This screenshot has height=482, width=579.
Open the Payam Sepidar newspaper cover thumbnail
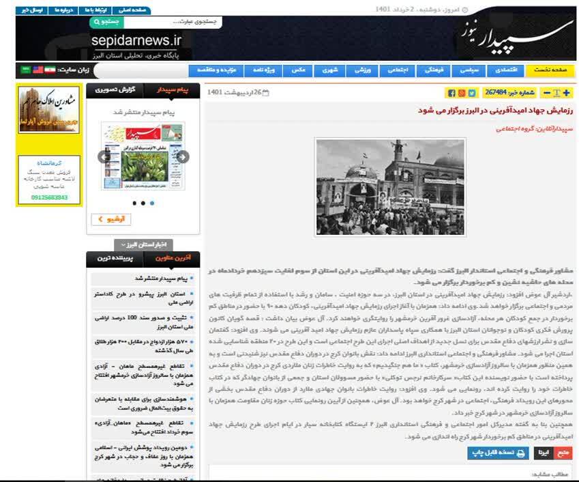click(x=143, y=157)
